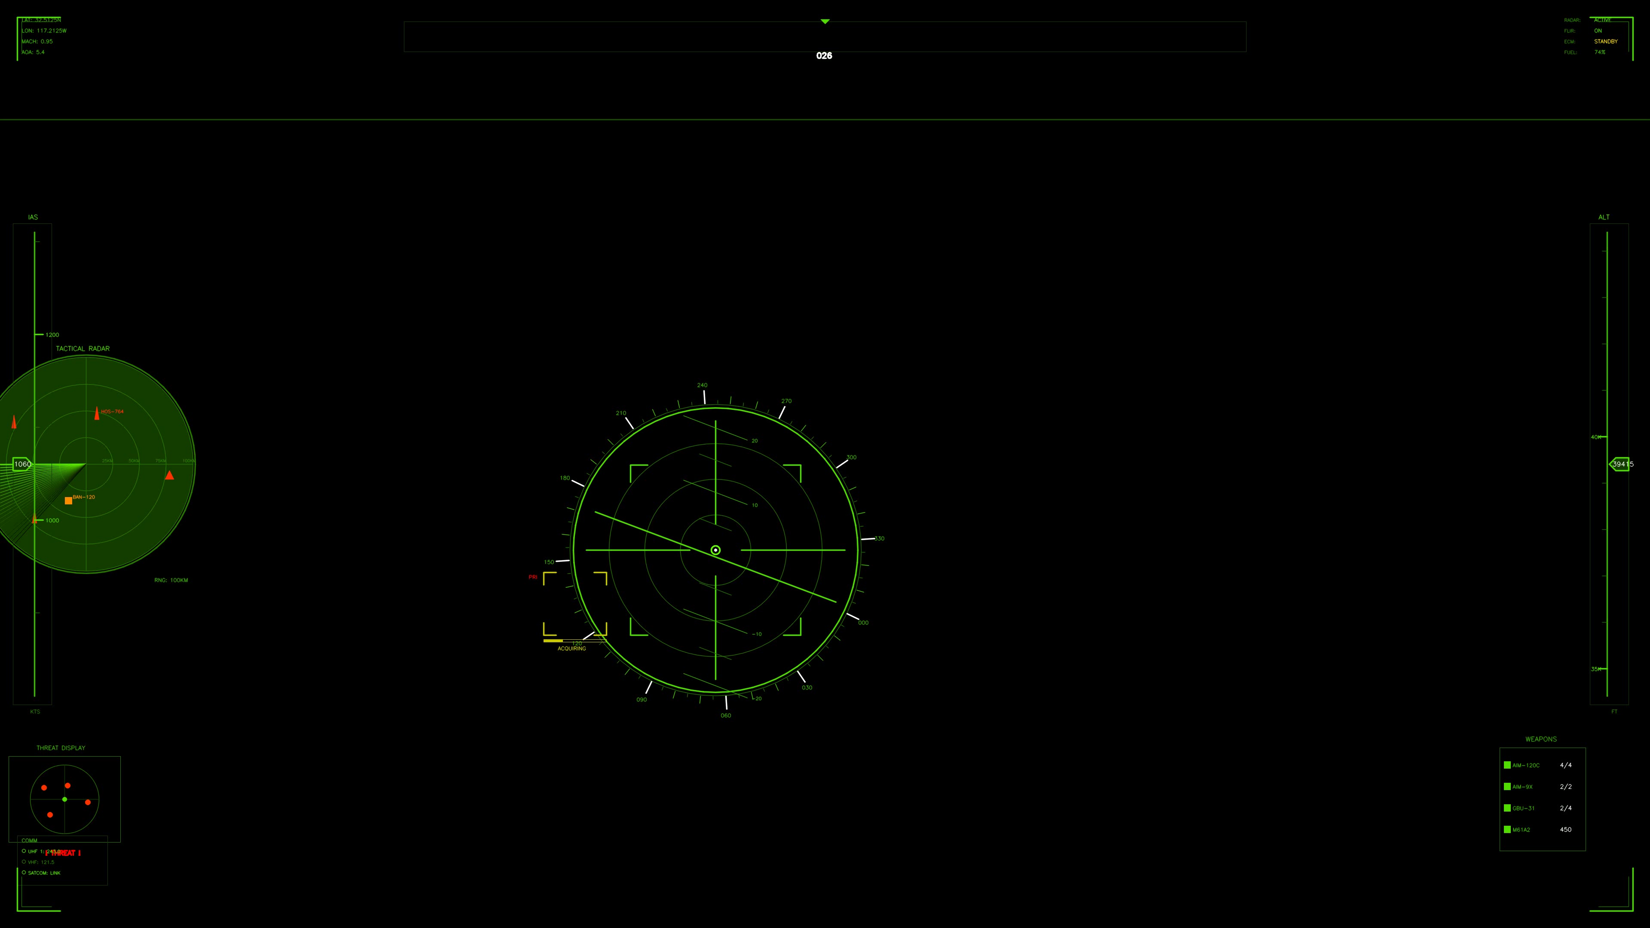Select the M61A2 gun icon
This screenshot has width=1650, height=928.
pyautogui.click(x=1509, y=829)
